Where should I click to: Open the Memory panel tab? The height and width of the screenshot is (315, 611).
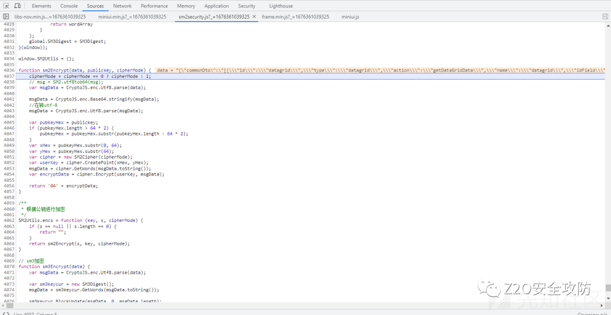(x=186, y=6)
